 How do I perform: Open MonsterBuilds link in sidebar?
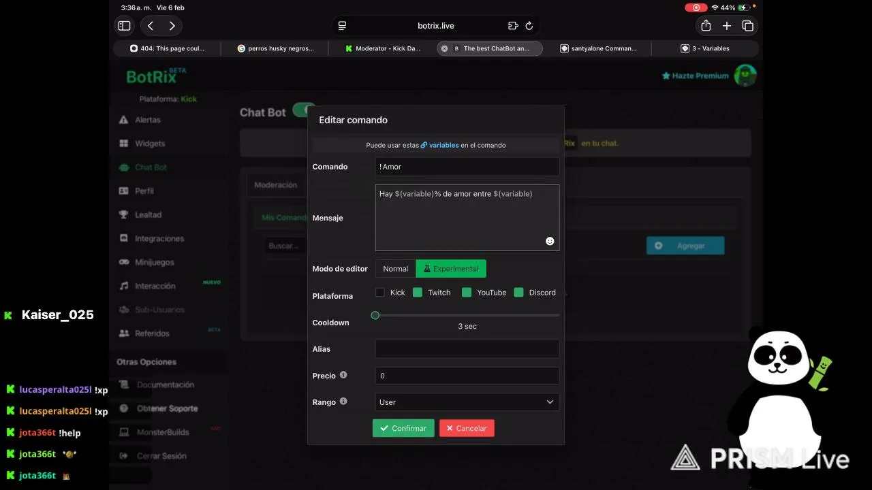pos(163,432)
